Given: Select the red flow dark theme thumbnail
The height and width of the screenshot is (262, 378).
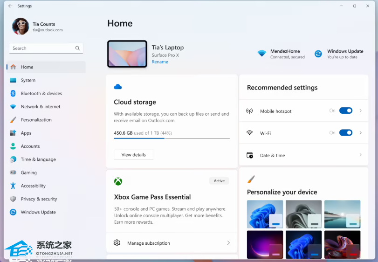Looking at the screenshot, I should [x=342, y=244].
